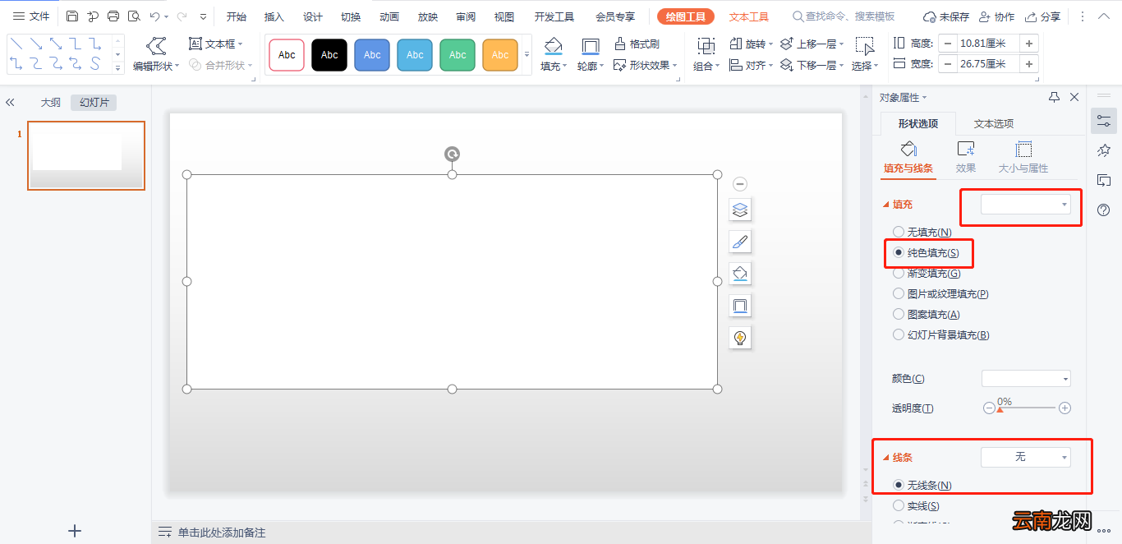Screen dimensions: 1122x544
Task: Click the lightbulb suggestion floating icon
Action: pos(740,338)
